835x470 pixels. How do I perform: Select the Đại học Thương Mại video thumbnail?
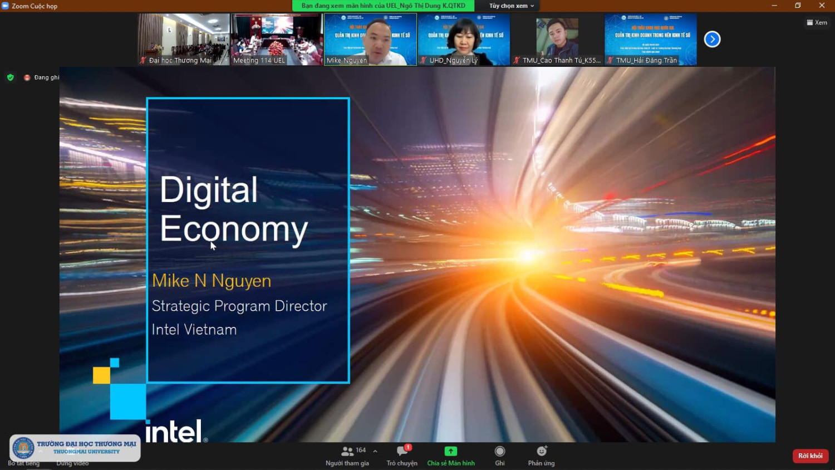click(184, 40)
